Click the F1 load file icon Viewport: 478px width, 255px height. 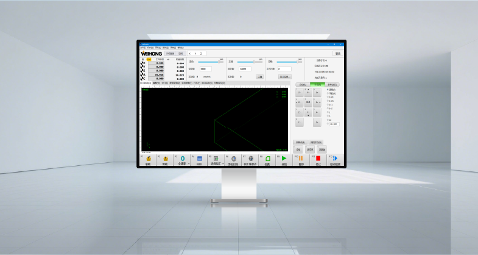[148, 159]
